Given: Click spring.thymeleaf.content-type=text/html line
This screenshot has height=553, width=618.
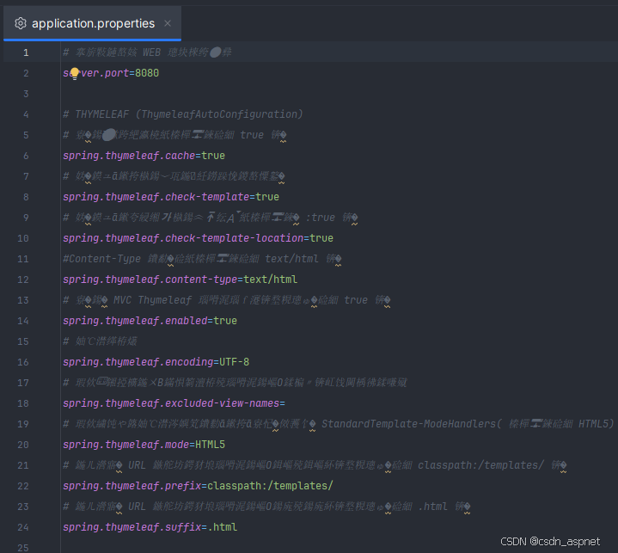Looking at the screenshot, I should (181, 280).
